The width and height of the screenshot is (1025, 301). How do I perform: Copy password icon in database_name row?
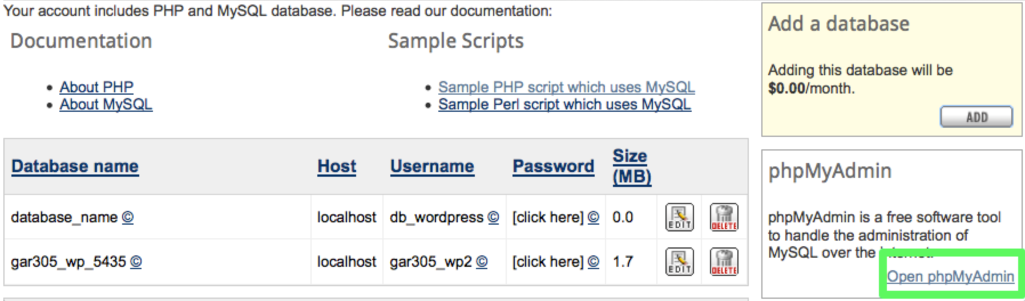pyautogui.click(x=594, y=217)
